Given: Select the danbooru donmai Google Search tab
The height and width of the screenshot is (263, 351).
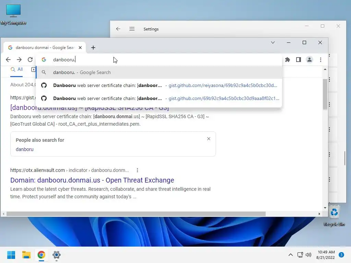Looking at the screenshot, I should tap(45, 48).
